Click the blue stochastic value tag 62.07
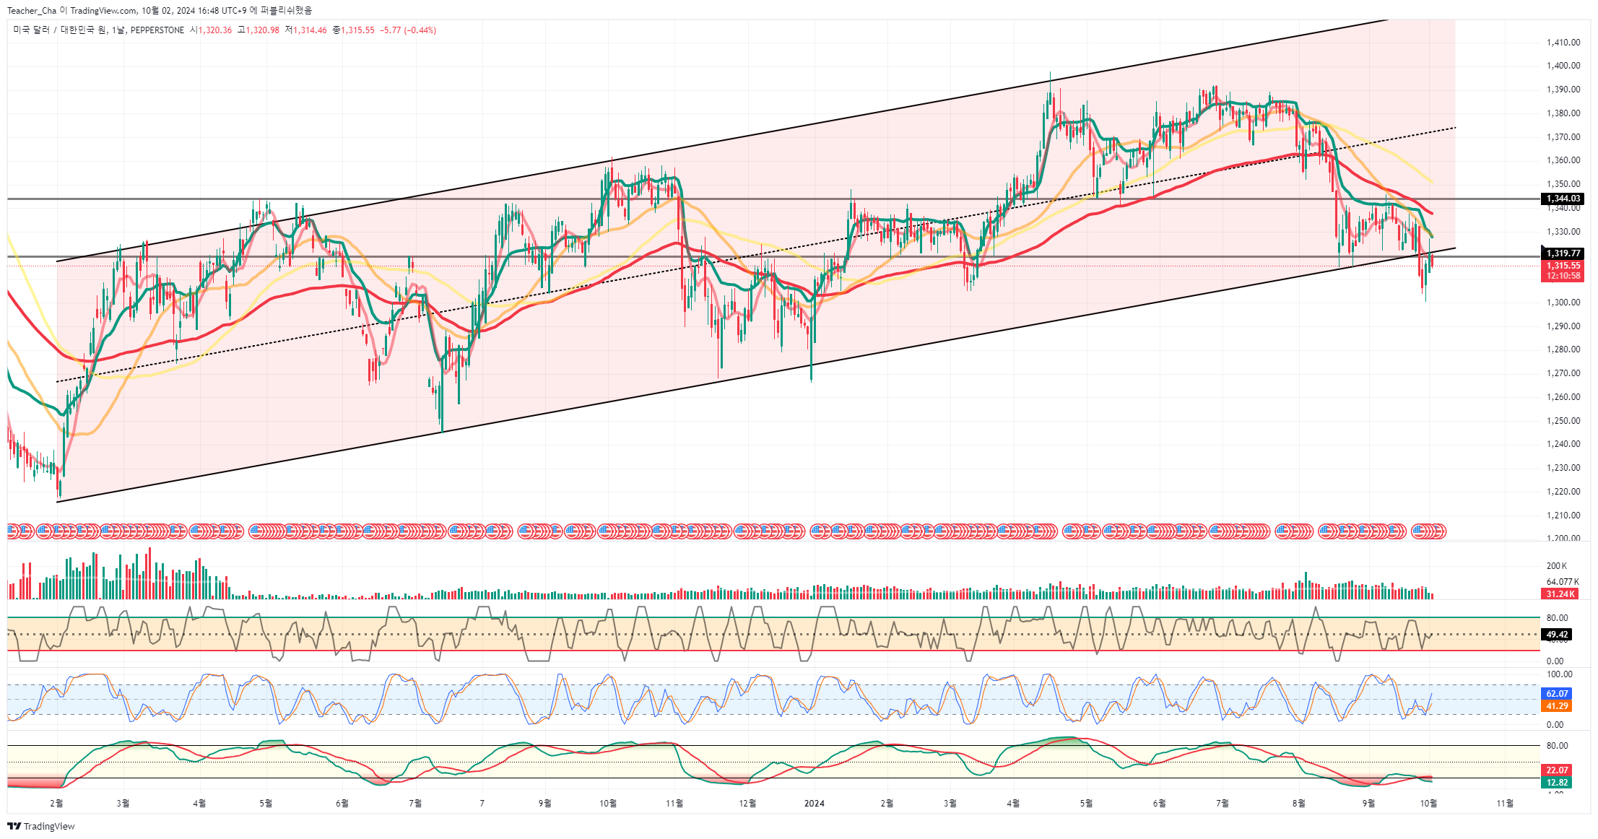Image resolution: width=1598 pixels, height=839 pixels. coord(1557,694)
